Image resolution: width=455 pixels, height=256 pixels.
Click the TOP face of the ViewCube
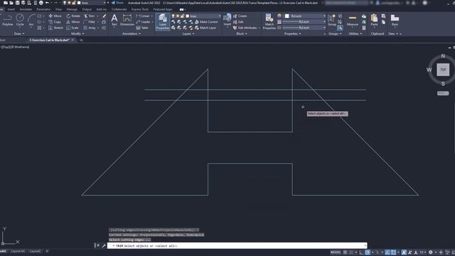coord(443,70)
